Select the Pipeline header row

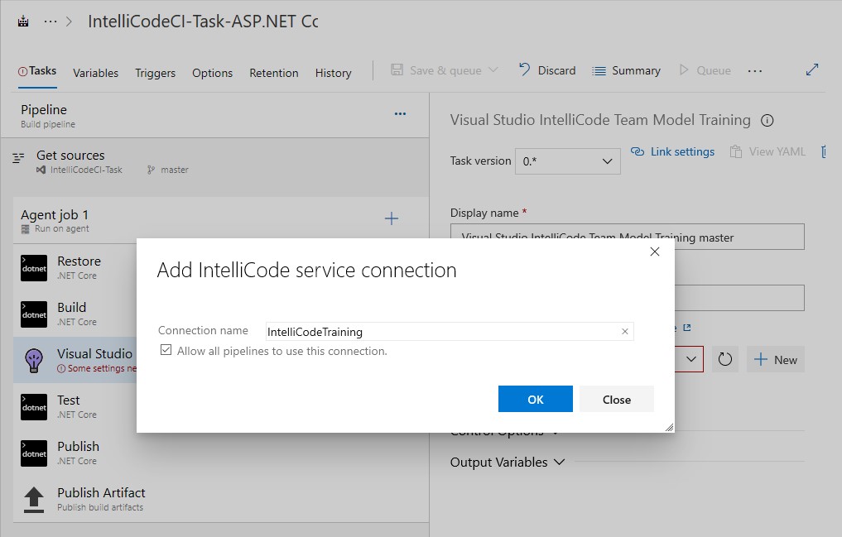pyautogui.click(x=214, y=115)
